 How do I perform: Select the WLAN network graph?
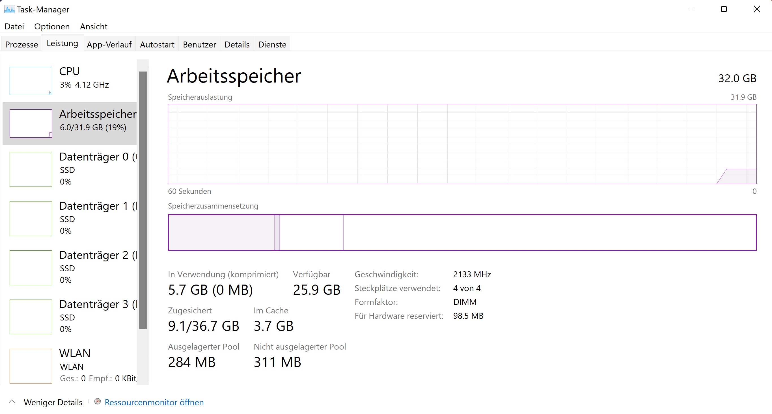(31, 366)
